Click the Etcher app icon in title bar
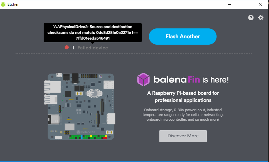The image size is (269, 162). point(3,4)
